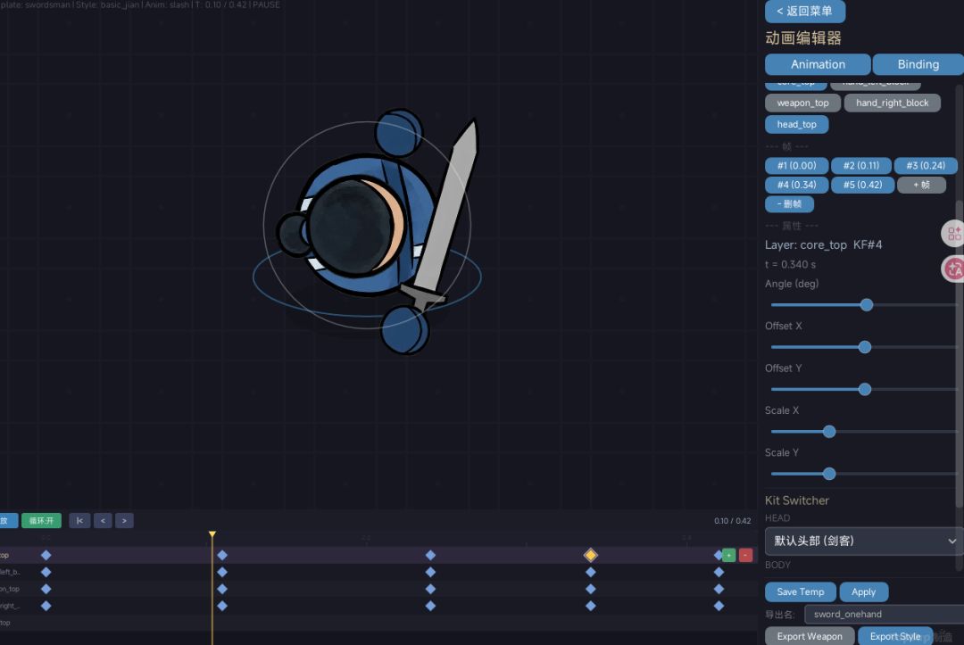Click the yellow playhead marker on the timeline
964x645 pixels.
coord(212,535)
